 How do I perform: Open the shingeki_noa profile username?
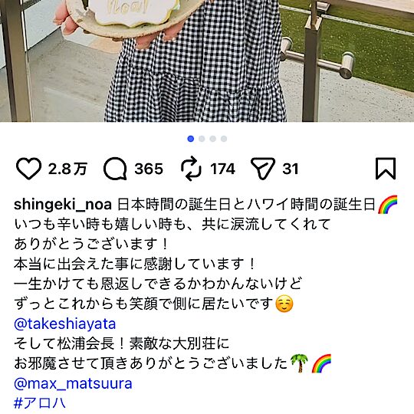[x=63, y=205]
